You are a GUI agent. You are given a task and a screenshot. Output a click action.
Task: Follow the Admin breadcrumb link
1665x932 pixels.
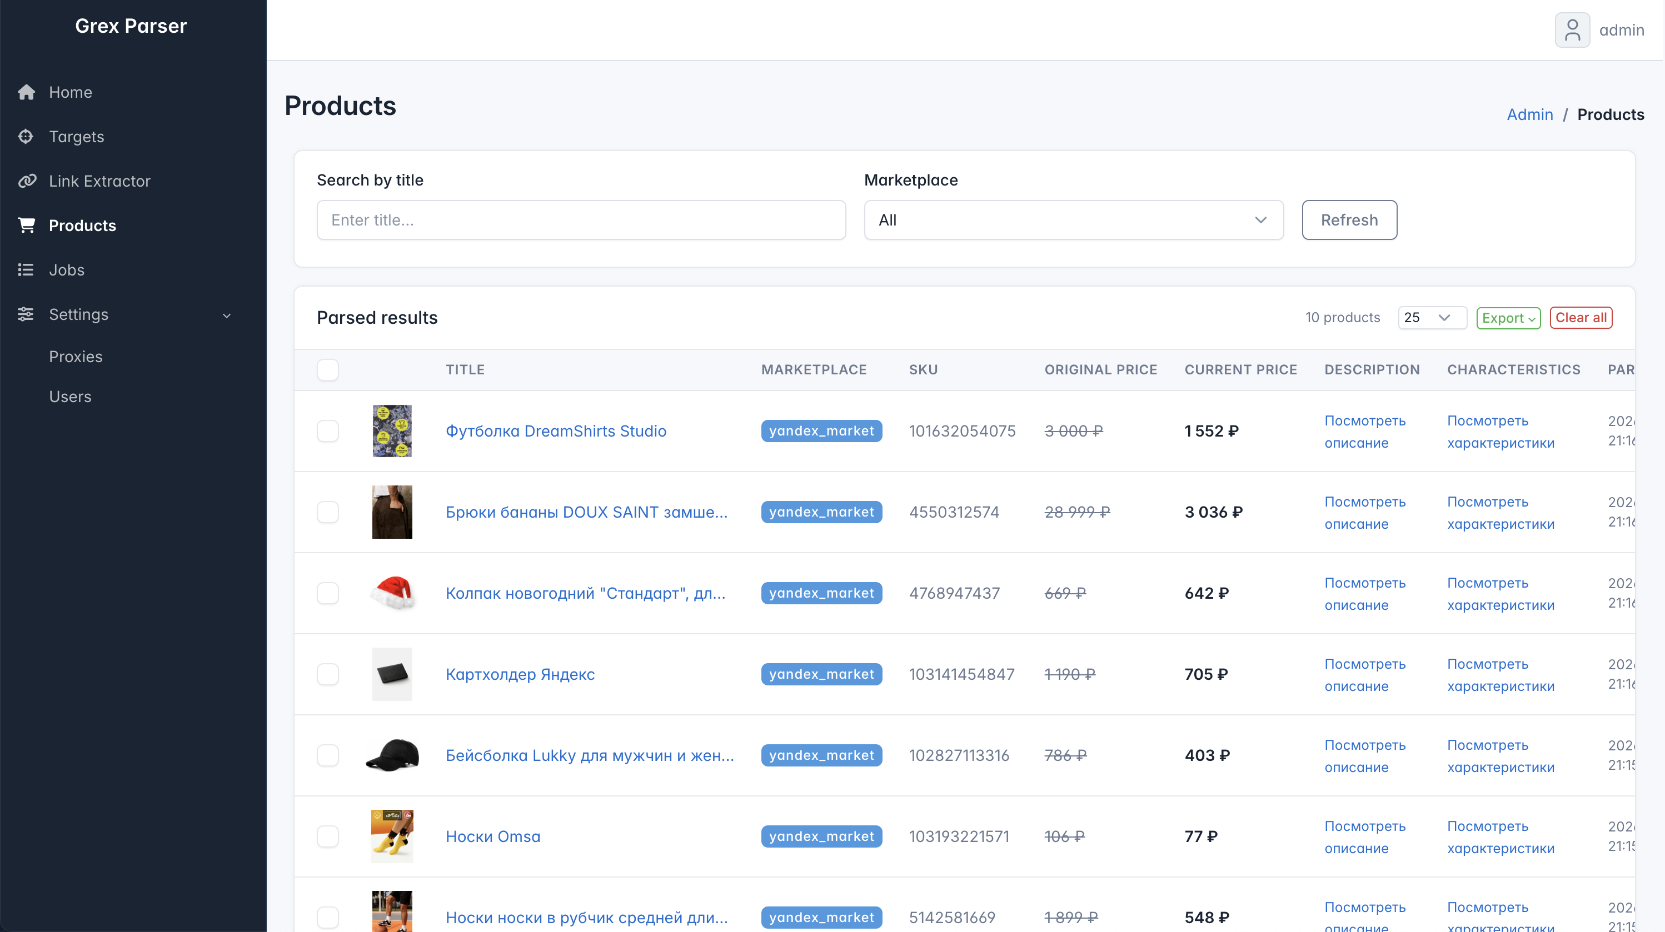[1529, 114]
